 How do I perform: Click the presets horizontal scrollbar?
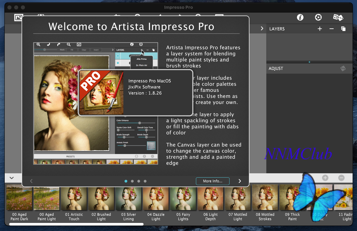(76, 224)
